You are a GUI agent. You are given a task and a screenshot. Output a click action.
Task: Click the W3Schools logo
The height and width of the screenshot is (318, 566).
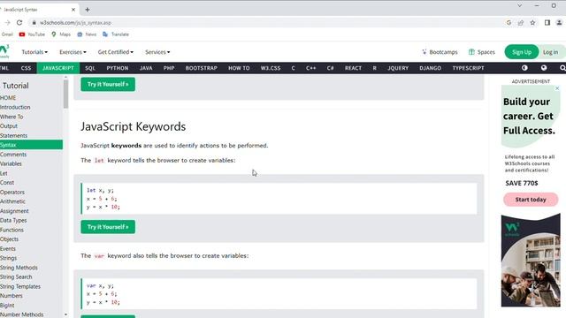pyautogui.click(x=4, y=51)
